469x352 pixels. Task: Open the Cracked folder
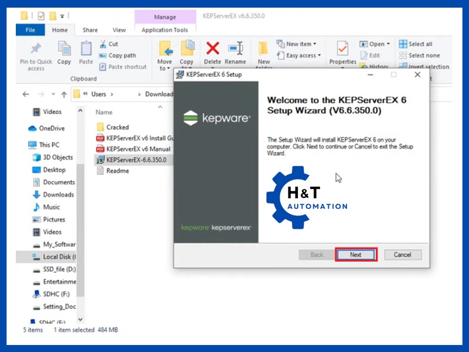coord(117,127)
